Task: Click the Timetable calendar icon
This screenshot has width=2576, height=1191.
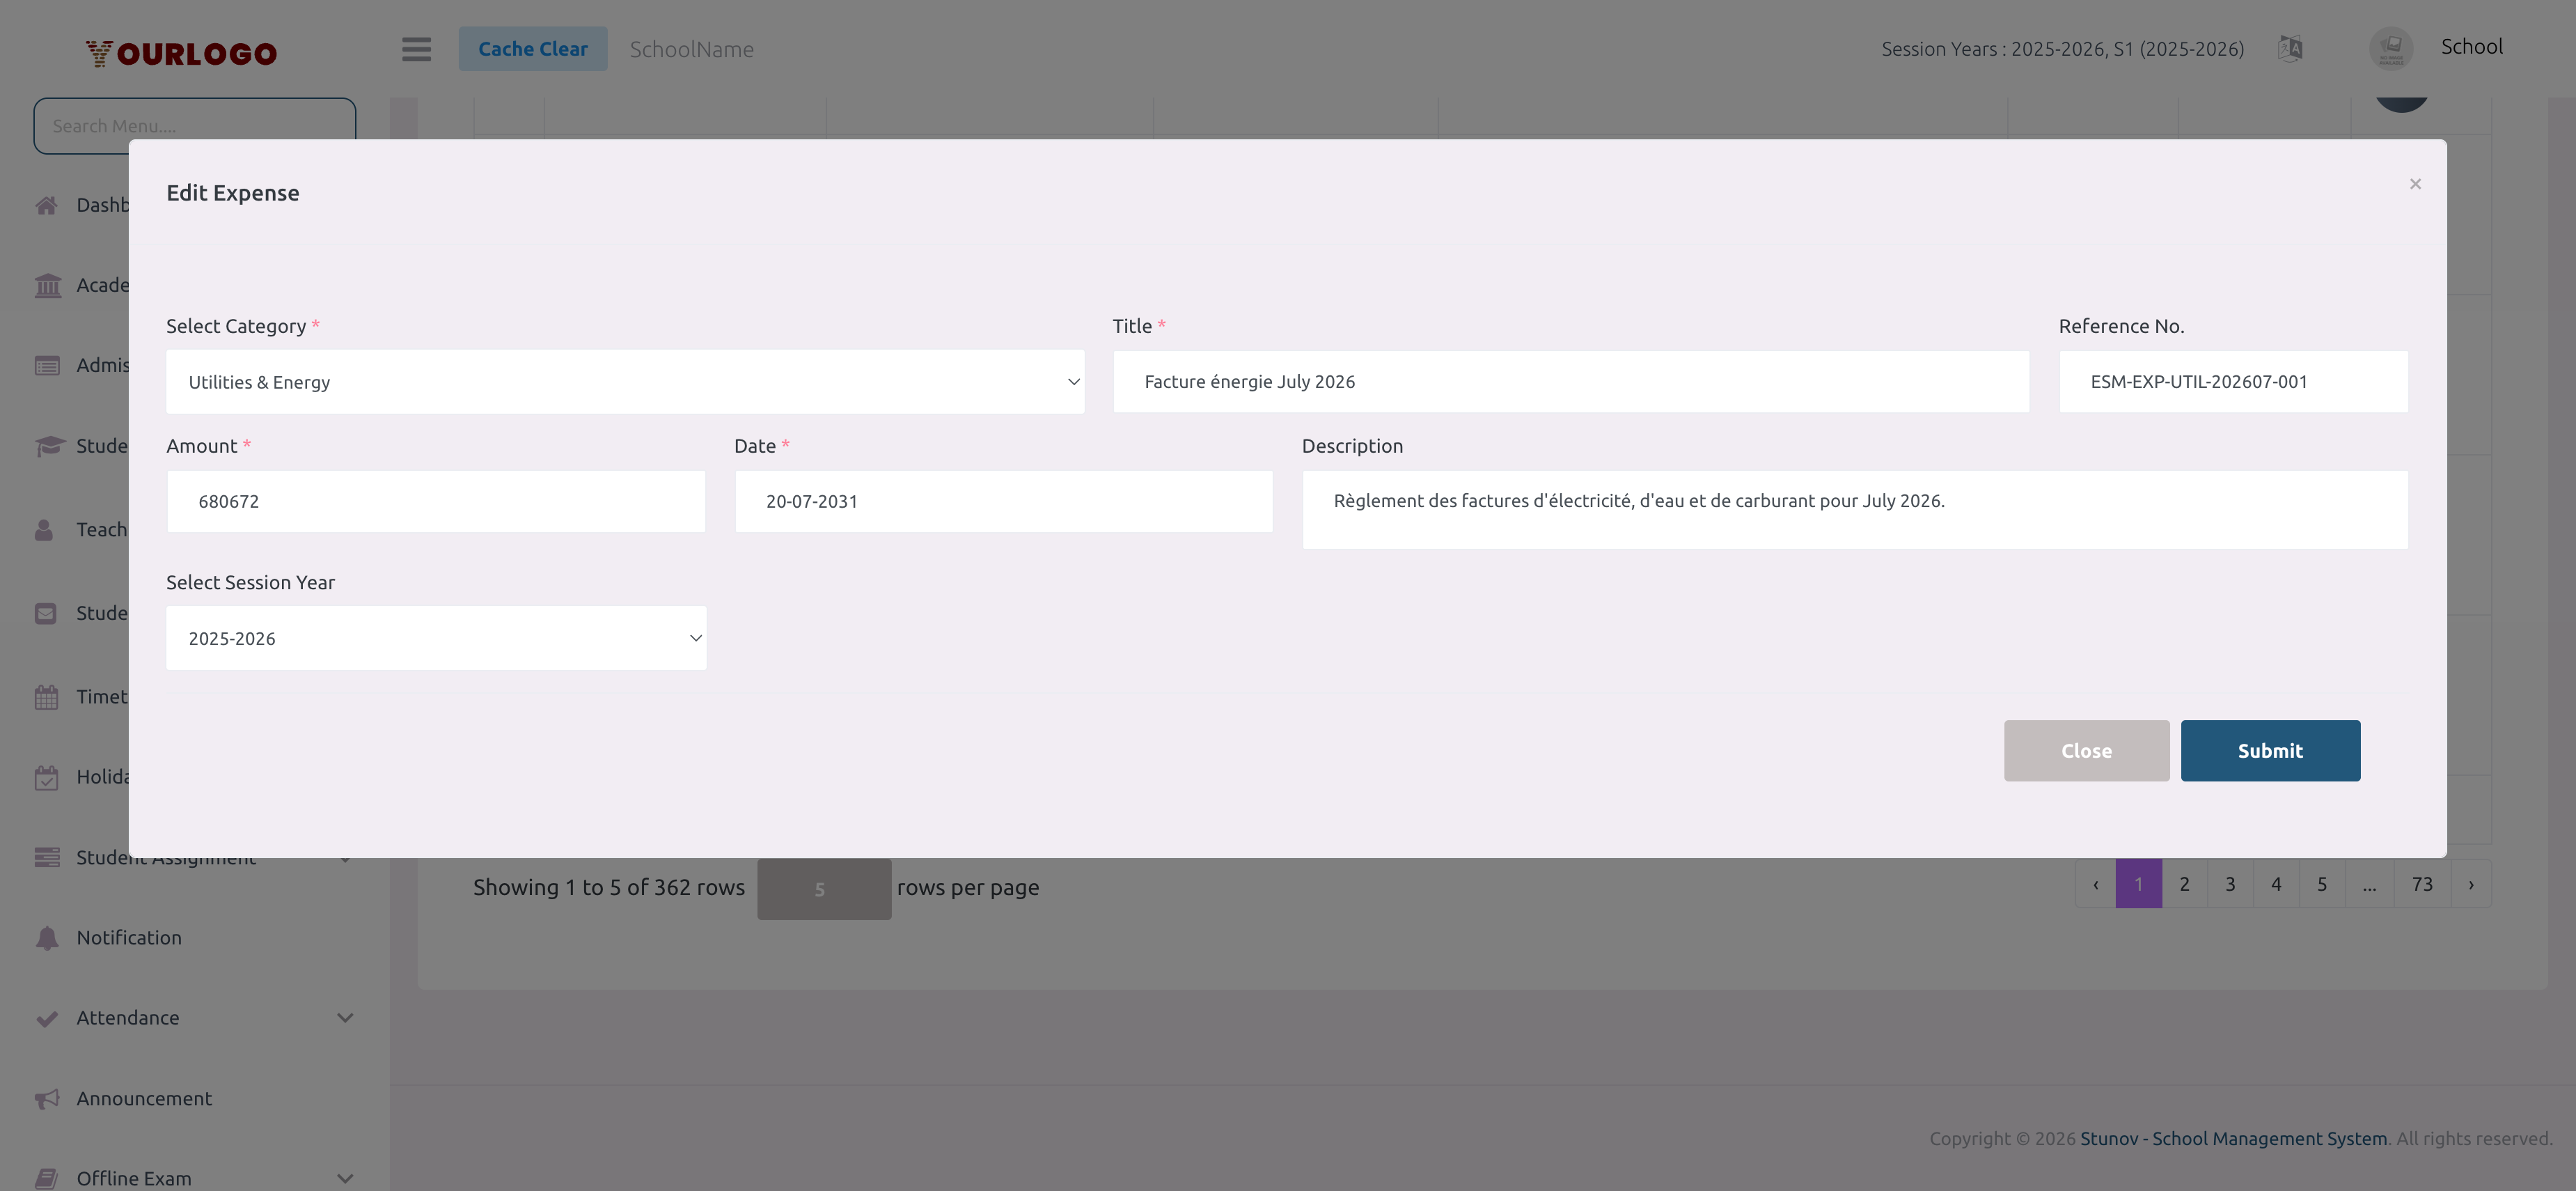Action: pyautogui.click(x=47, y=696)
